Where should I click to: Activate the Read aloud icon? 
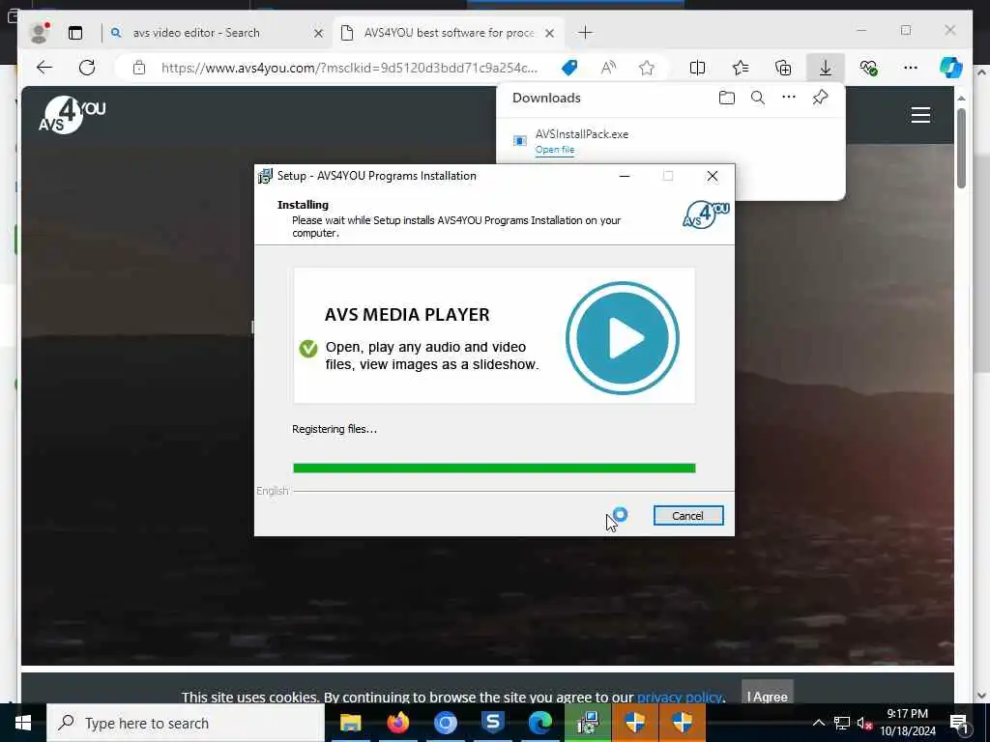(x=608, y=68)
